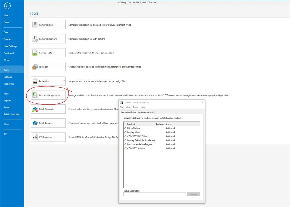Close the License Management Tool dialog

coord(202,103)
